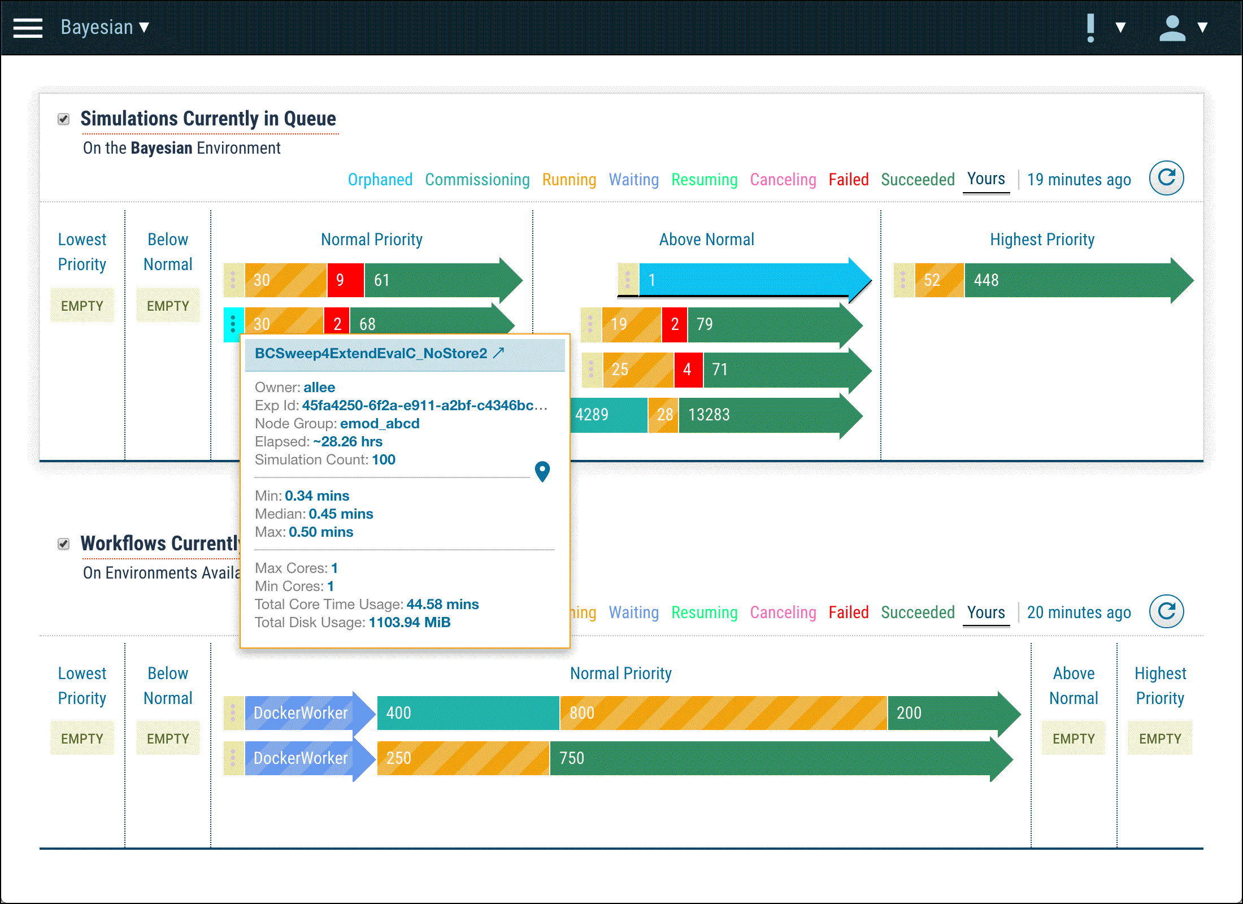Click the user profile icon
Image resolution: width=1243 pixels, height=904 pixels.
[x=1172, y=28]
